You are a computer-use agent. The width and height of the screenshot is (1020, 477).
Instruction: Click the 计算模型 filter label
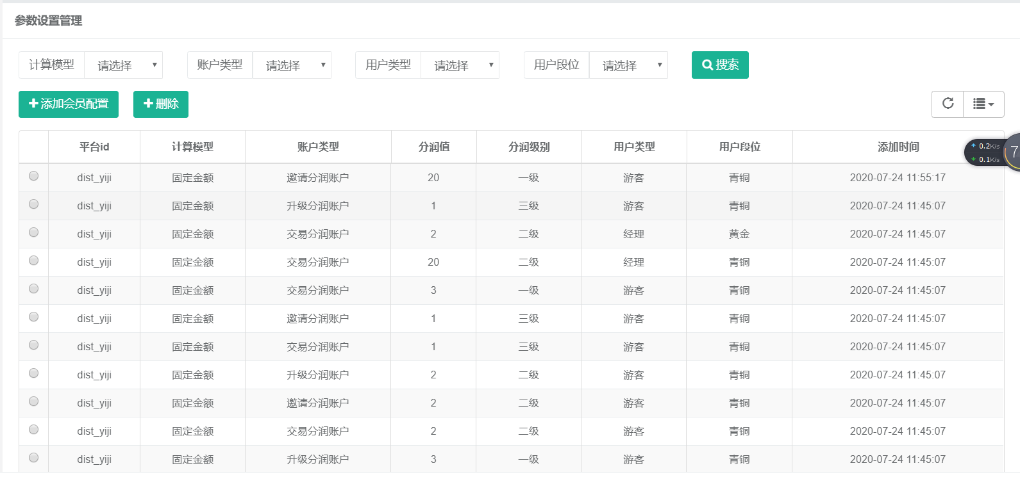pos(51,65)
